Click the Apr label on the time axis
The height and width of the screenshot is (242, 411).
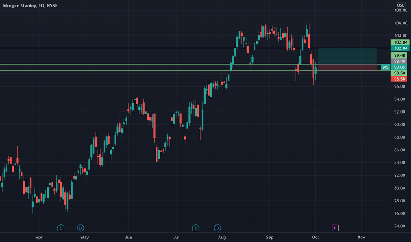click(x=39, y=237)
